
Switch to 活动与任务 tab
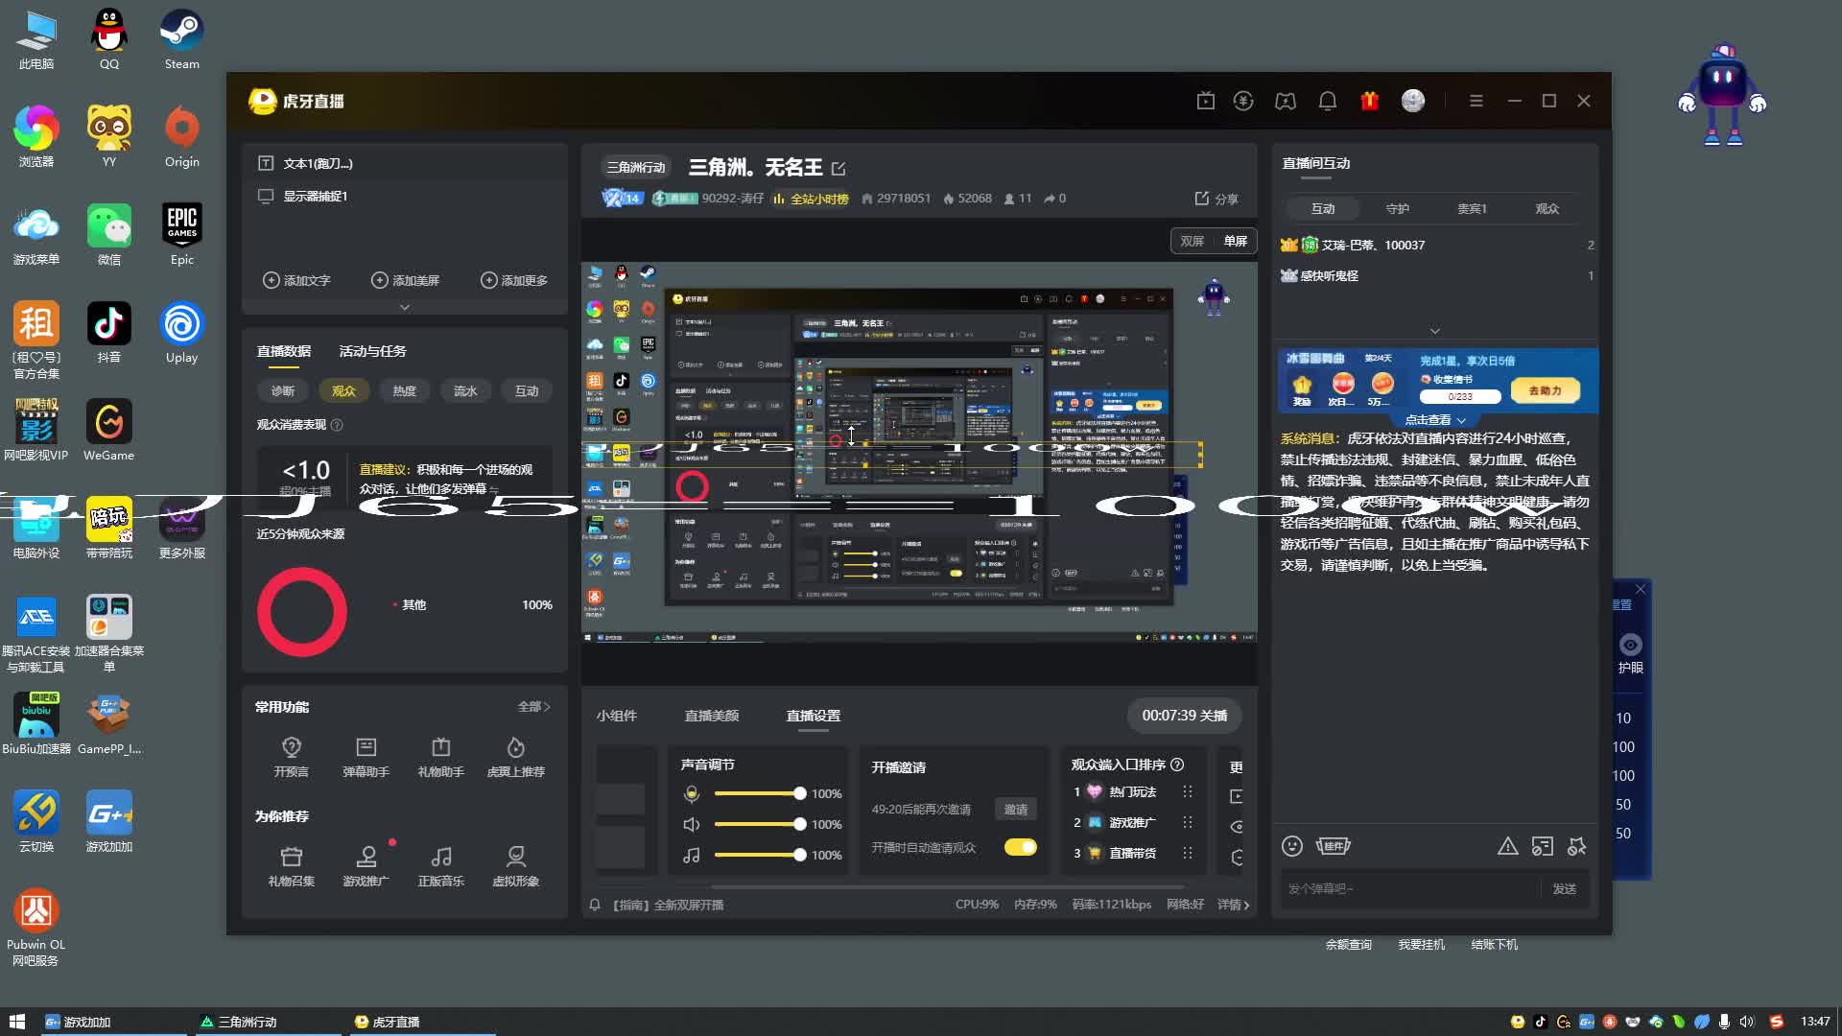point(372,351)
